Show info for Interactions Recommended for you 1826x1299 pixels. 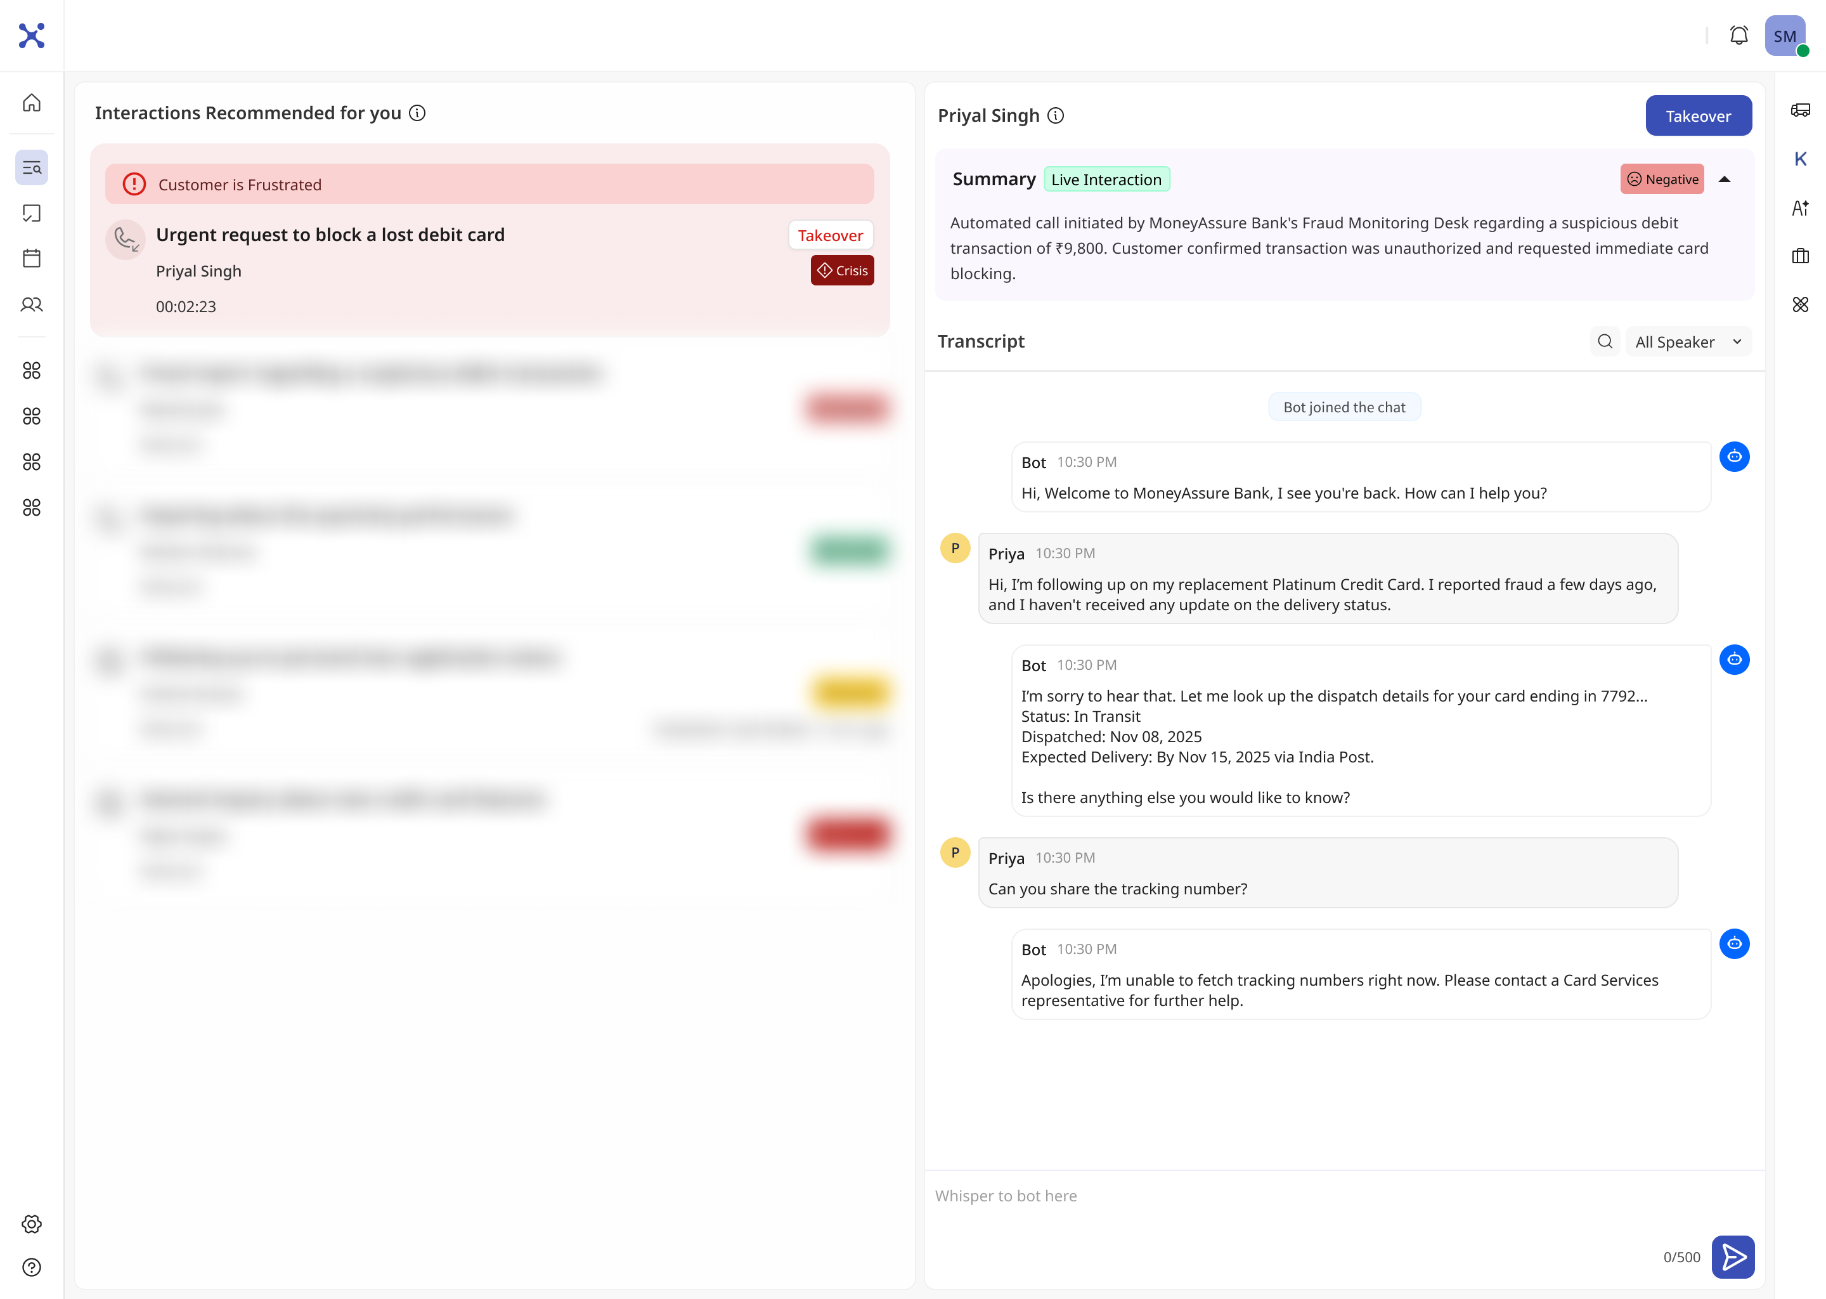point(417,113)
